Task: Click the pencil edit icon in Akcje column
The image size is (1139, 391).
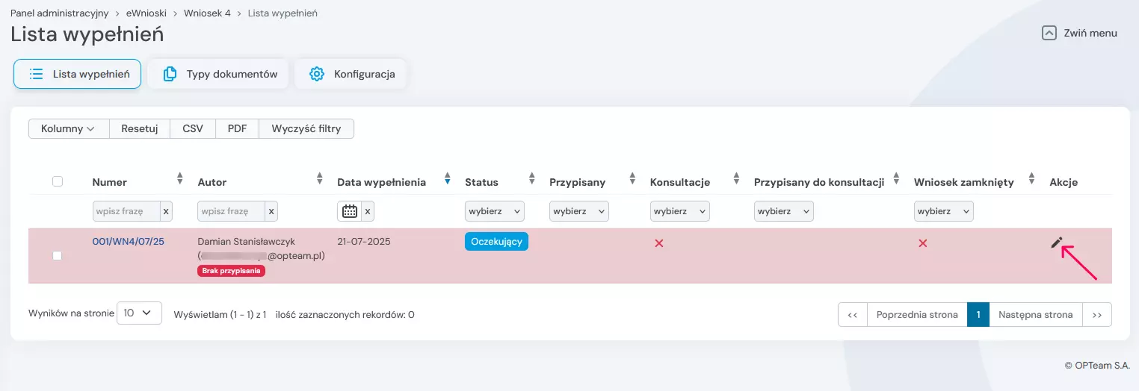Action: pos(1056,243)
